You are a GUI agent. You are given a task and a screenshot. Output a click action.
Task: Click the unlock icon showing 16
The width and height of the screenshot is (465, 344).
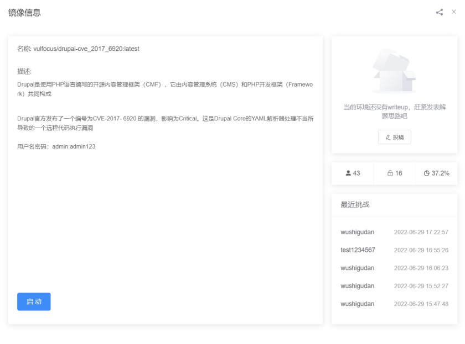(390, 173)
